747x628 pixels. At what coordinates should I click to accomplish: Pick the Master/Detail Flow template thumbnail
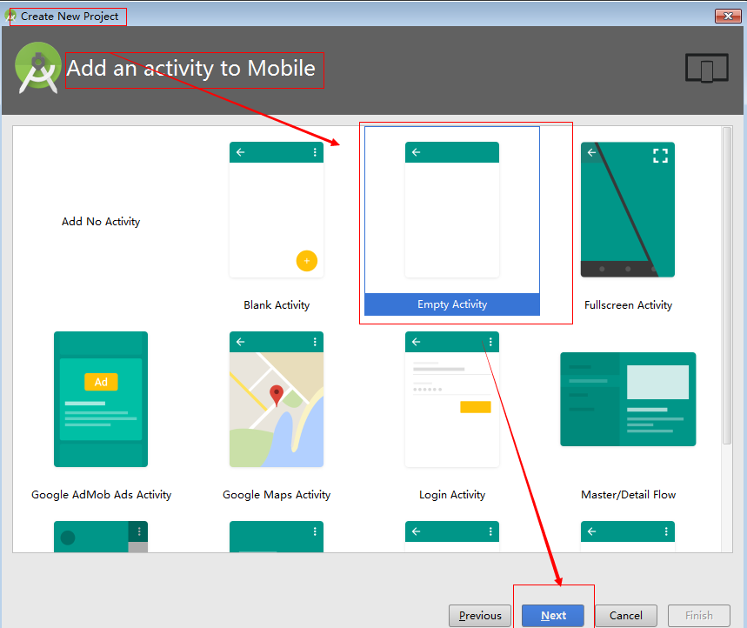(x=628, y=399)
